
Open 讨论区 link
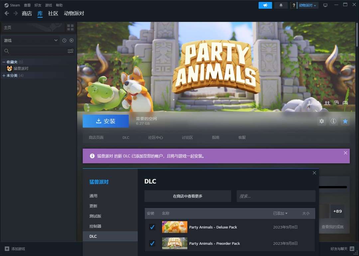[x=187, y=137]
